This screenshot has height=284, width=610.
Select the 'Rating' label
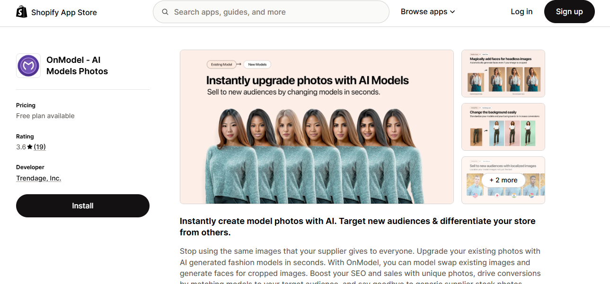[x=25, y=137]
